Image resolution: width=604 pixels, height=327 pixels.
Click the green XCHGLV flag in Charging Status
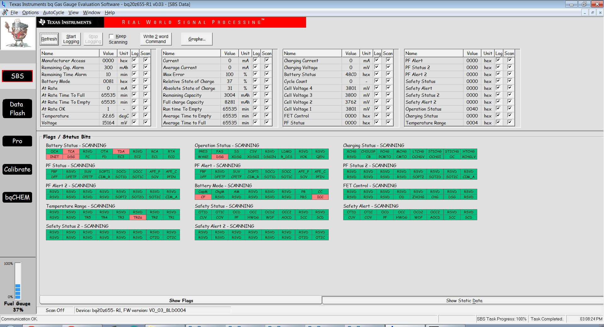click(469, 157)
